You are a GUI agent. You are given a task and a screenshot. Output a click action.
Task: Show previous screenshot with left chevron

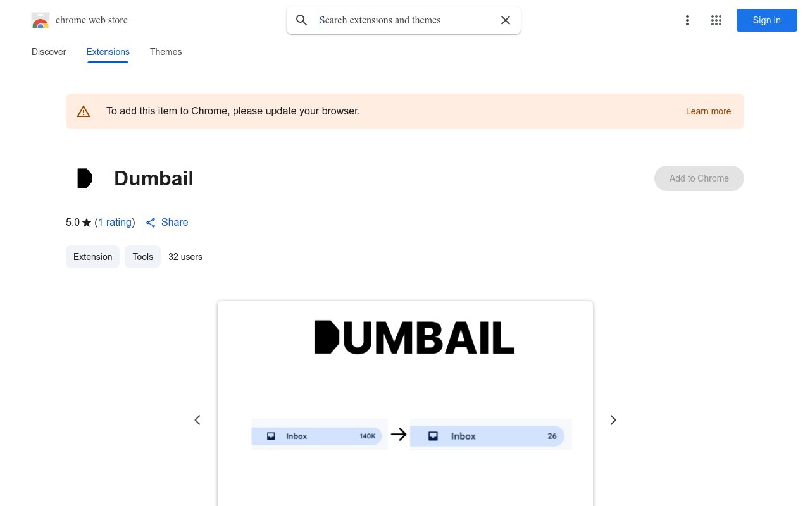(197, 420)
